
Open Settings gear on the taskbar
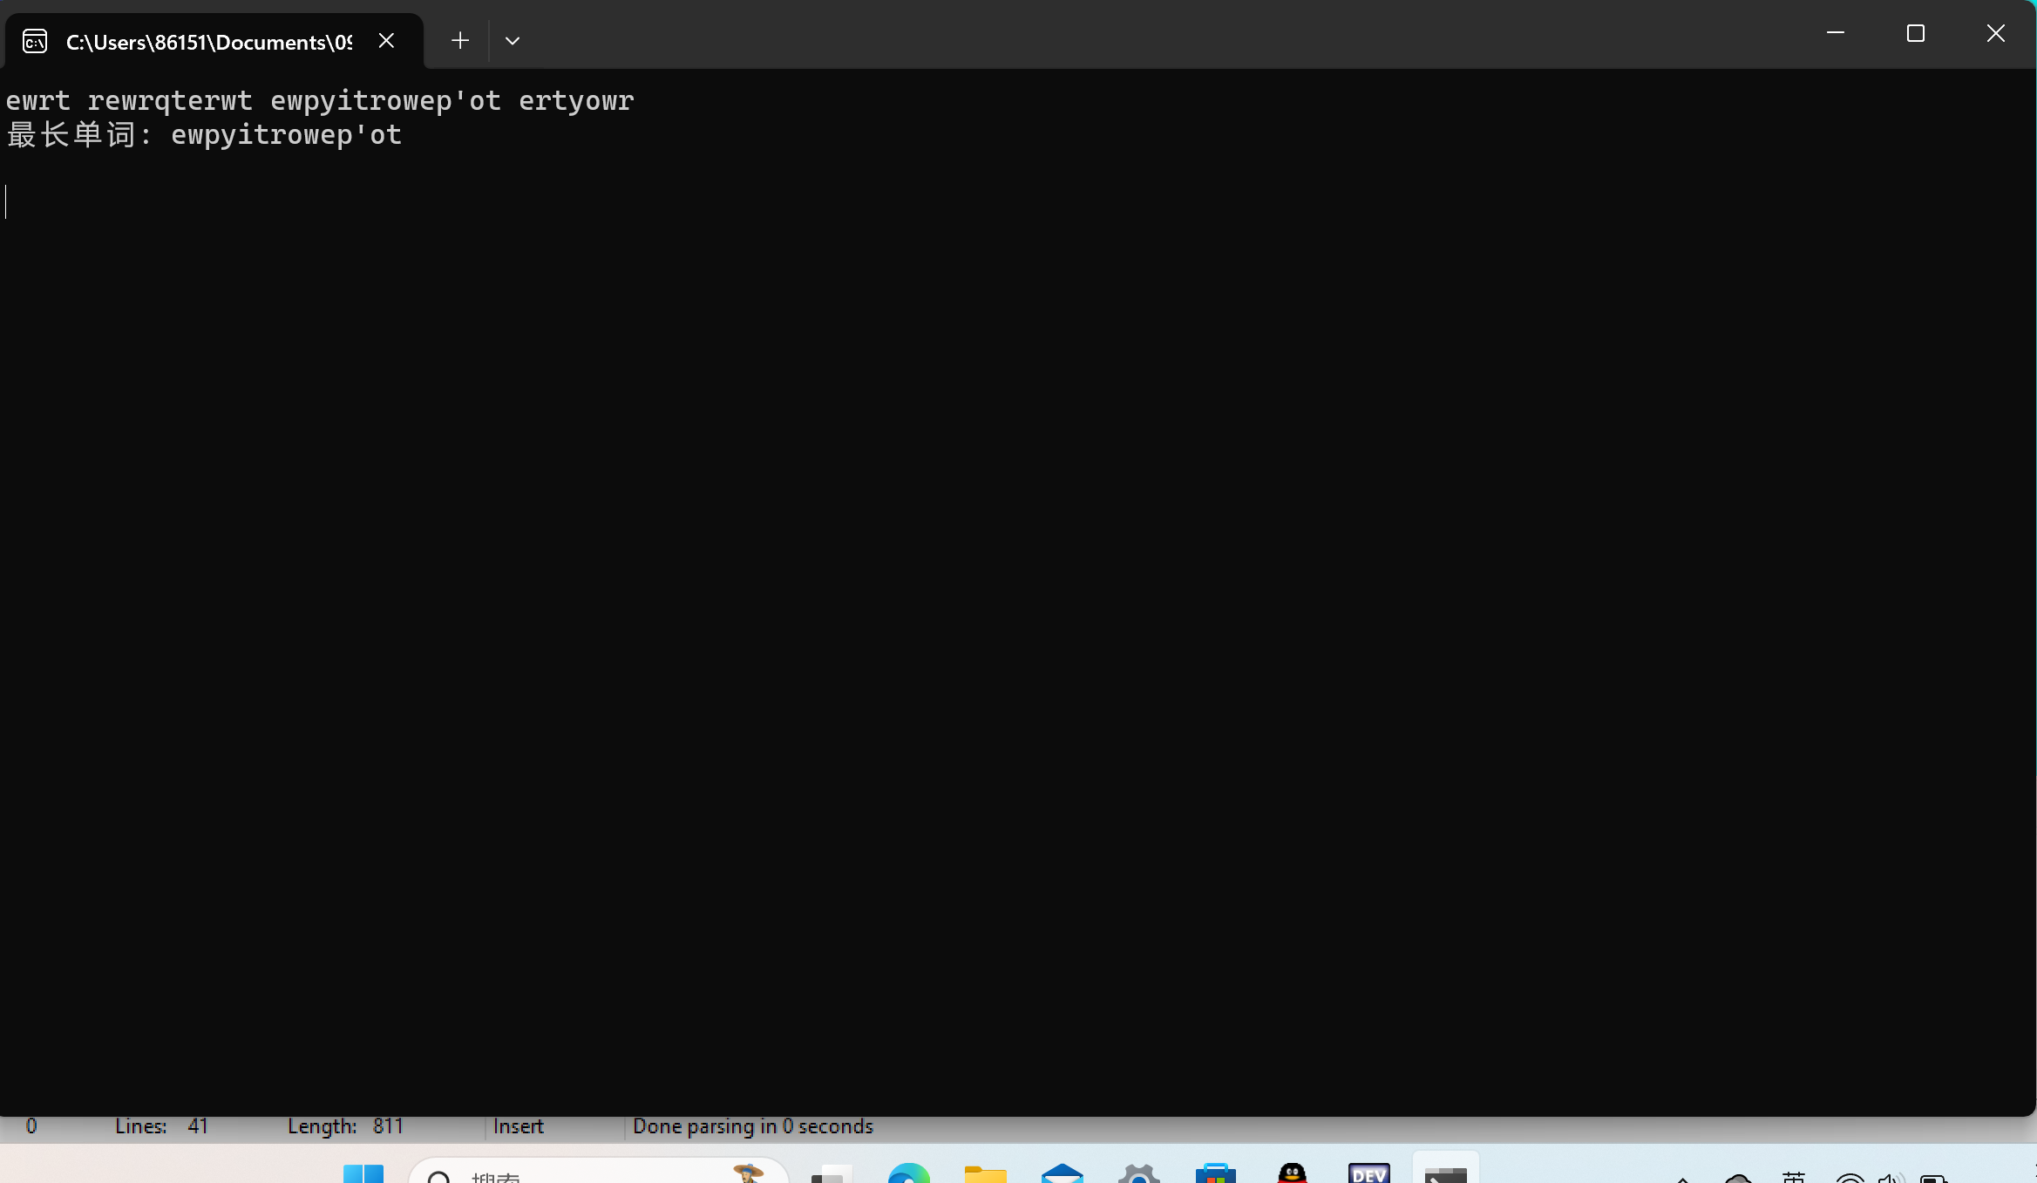(x=1138, y=1173)
